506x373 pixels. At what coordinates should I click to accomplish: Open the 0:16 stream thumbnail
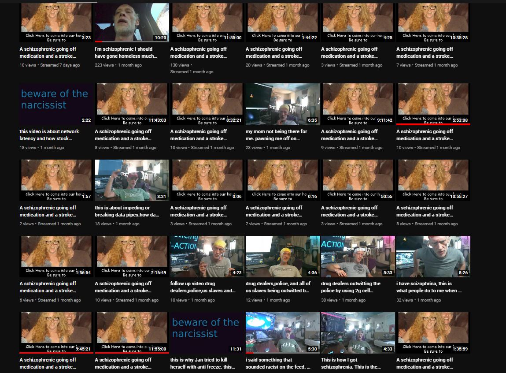tap(282, 180)
